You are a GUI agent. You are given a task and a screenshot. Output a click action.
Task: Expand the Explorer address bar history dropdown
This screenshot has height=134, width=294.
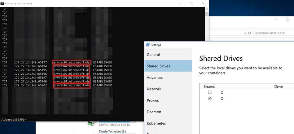(x=245, y=33)
